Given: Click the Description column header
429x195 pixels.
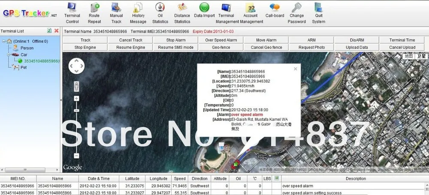Looking at the screenshot, I should pos(355,179).
